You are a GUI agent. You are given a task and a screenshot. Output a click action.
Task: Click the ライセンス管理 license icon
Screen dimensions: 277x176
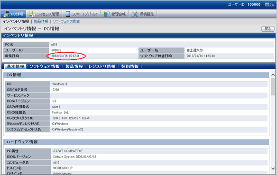(32, 14)
